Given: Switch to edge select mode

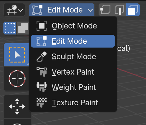Looking at the screenshot, I should click(119, 10).
